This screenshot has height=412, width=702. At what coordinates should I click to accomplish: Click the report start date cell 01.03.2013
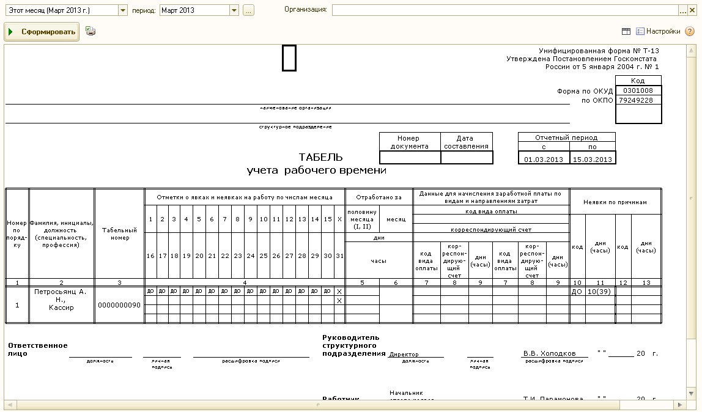point(543,160)
